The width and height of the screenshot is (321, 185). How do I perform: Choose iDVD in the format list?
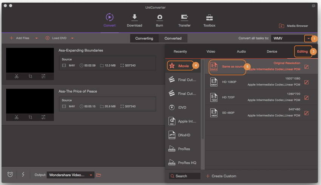coord(183,107)
